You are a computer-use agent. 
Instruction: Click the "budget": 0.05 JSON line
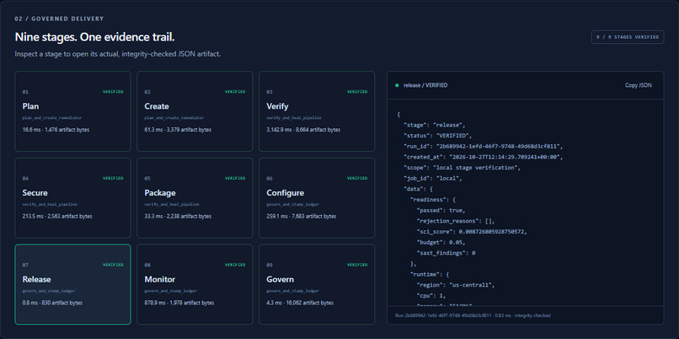441,242
